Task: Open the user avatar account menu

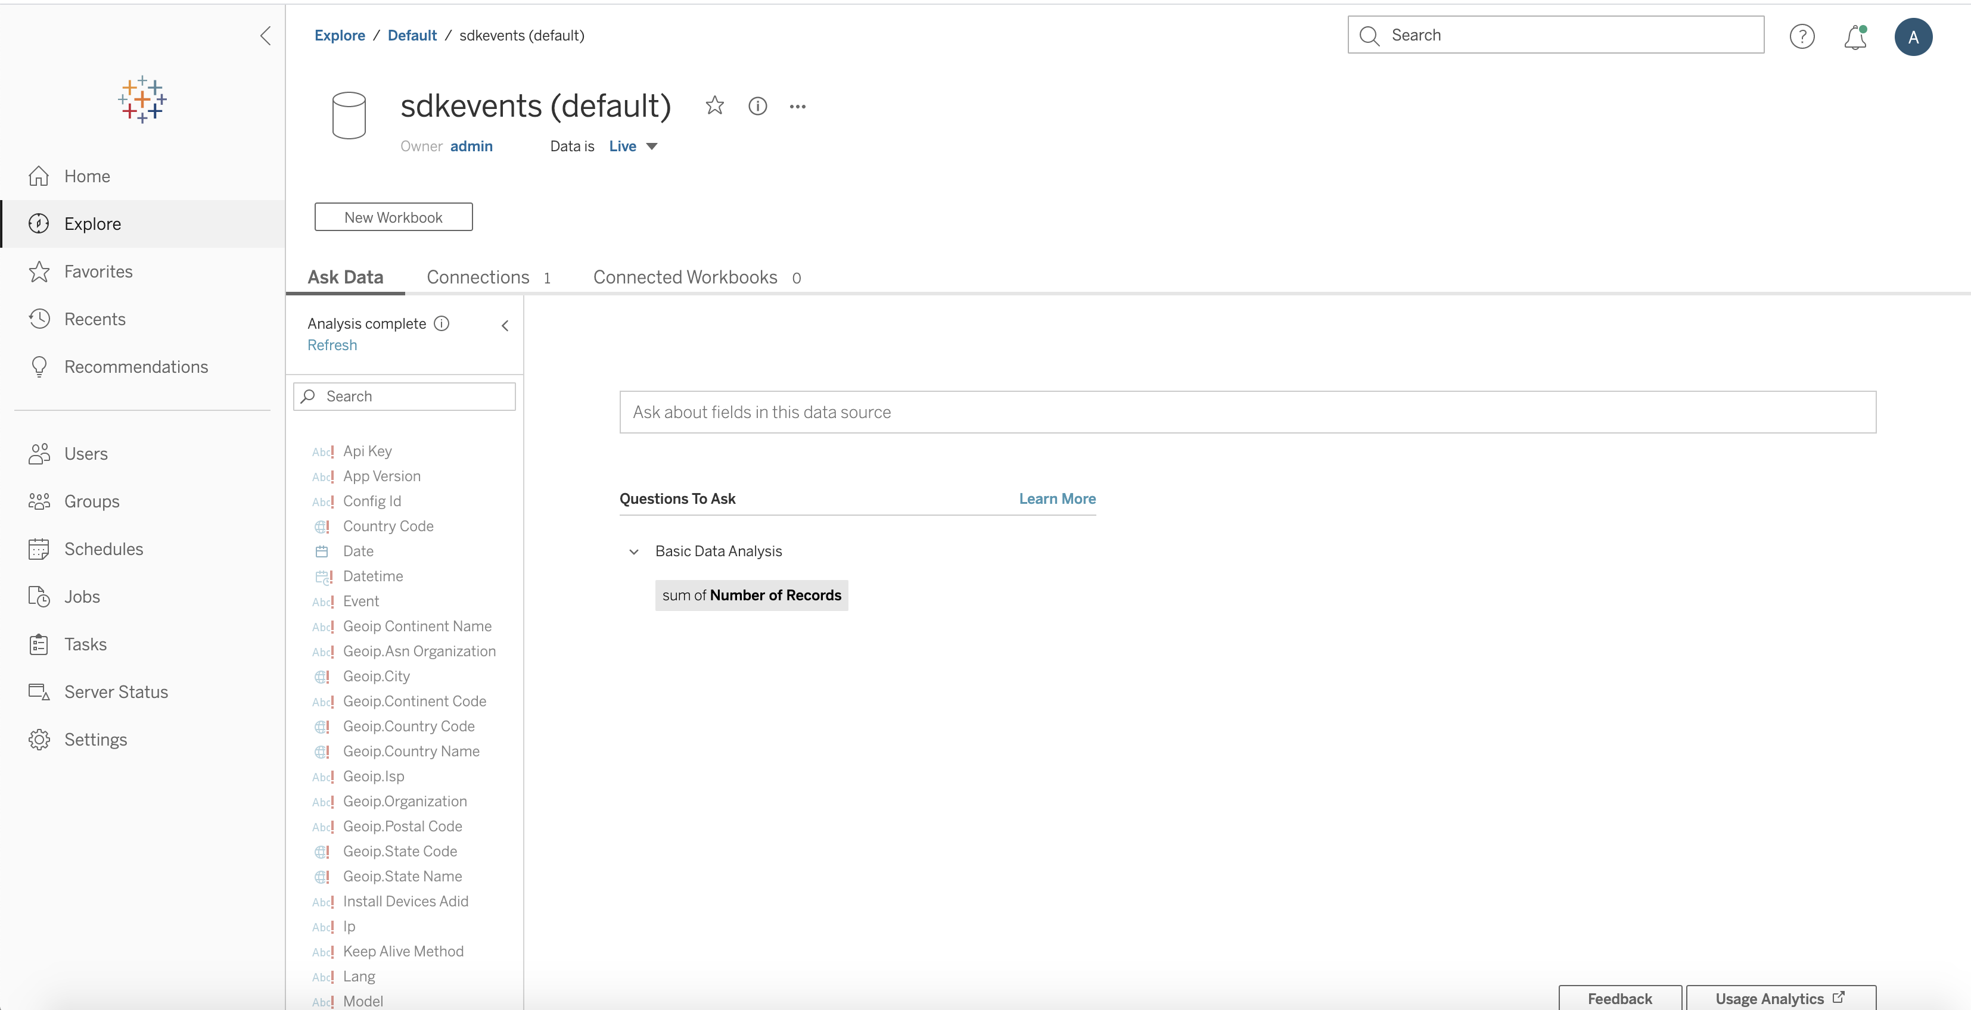Action: coord(1913,37)
